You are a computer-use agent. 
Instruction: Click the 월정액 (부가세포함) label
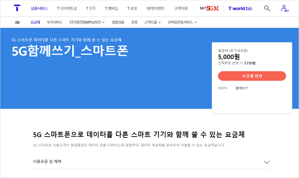click(233, 51)
